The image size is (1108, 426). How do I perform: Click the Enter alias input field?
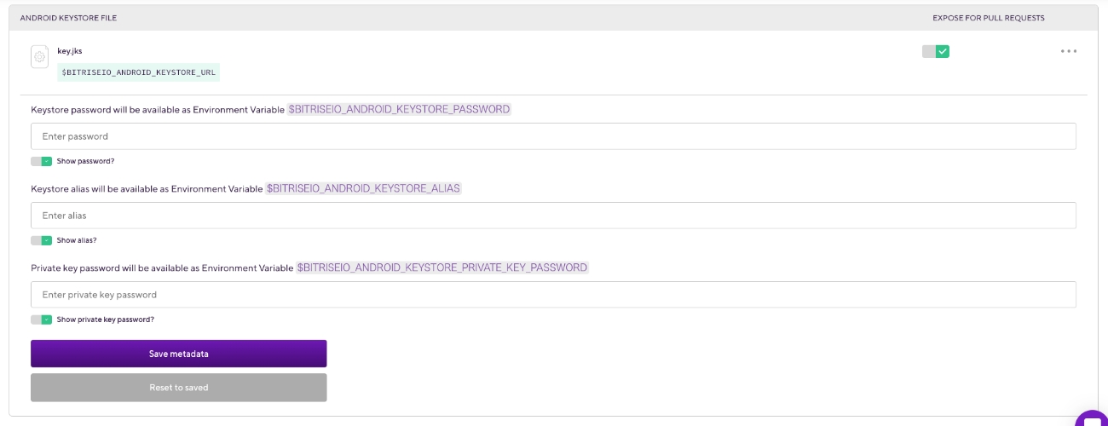click(x=553, y=216)
